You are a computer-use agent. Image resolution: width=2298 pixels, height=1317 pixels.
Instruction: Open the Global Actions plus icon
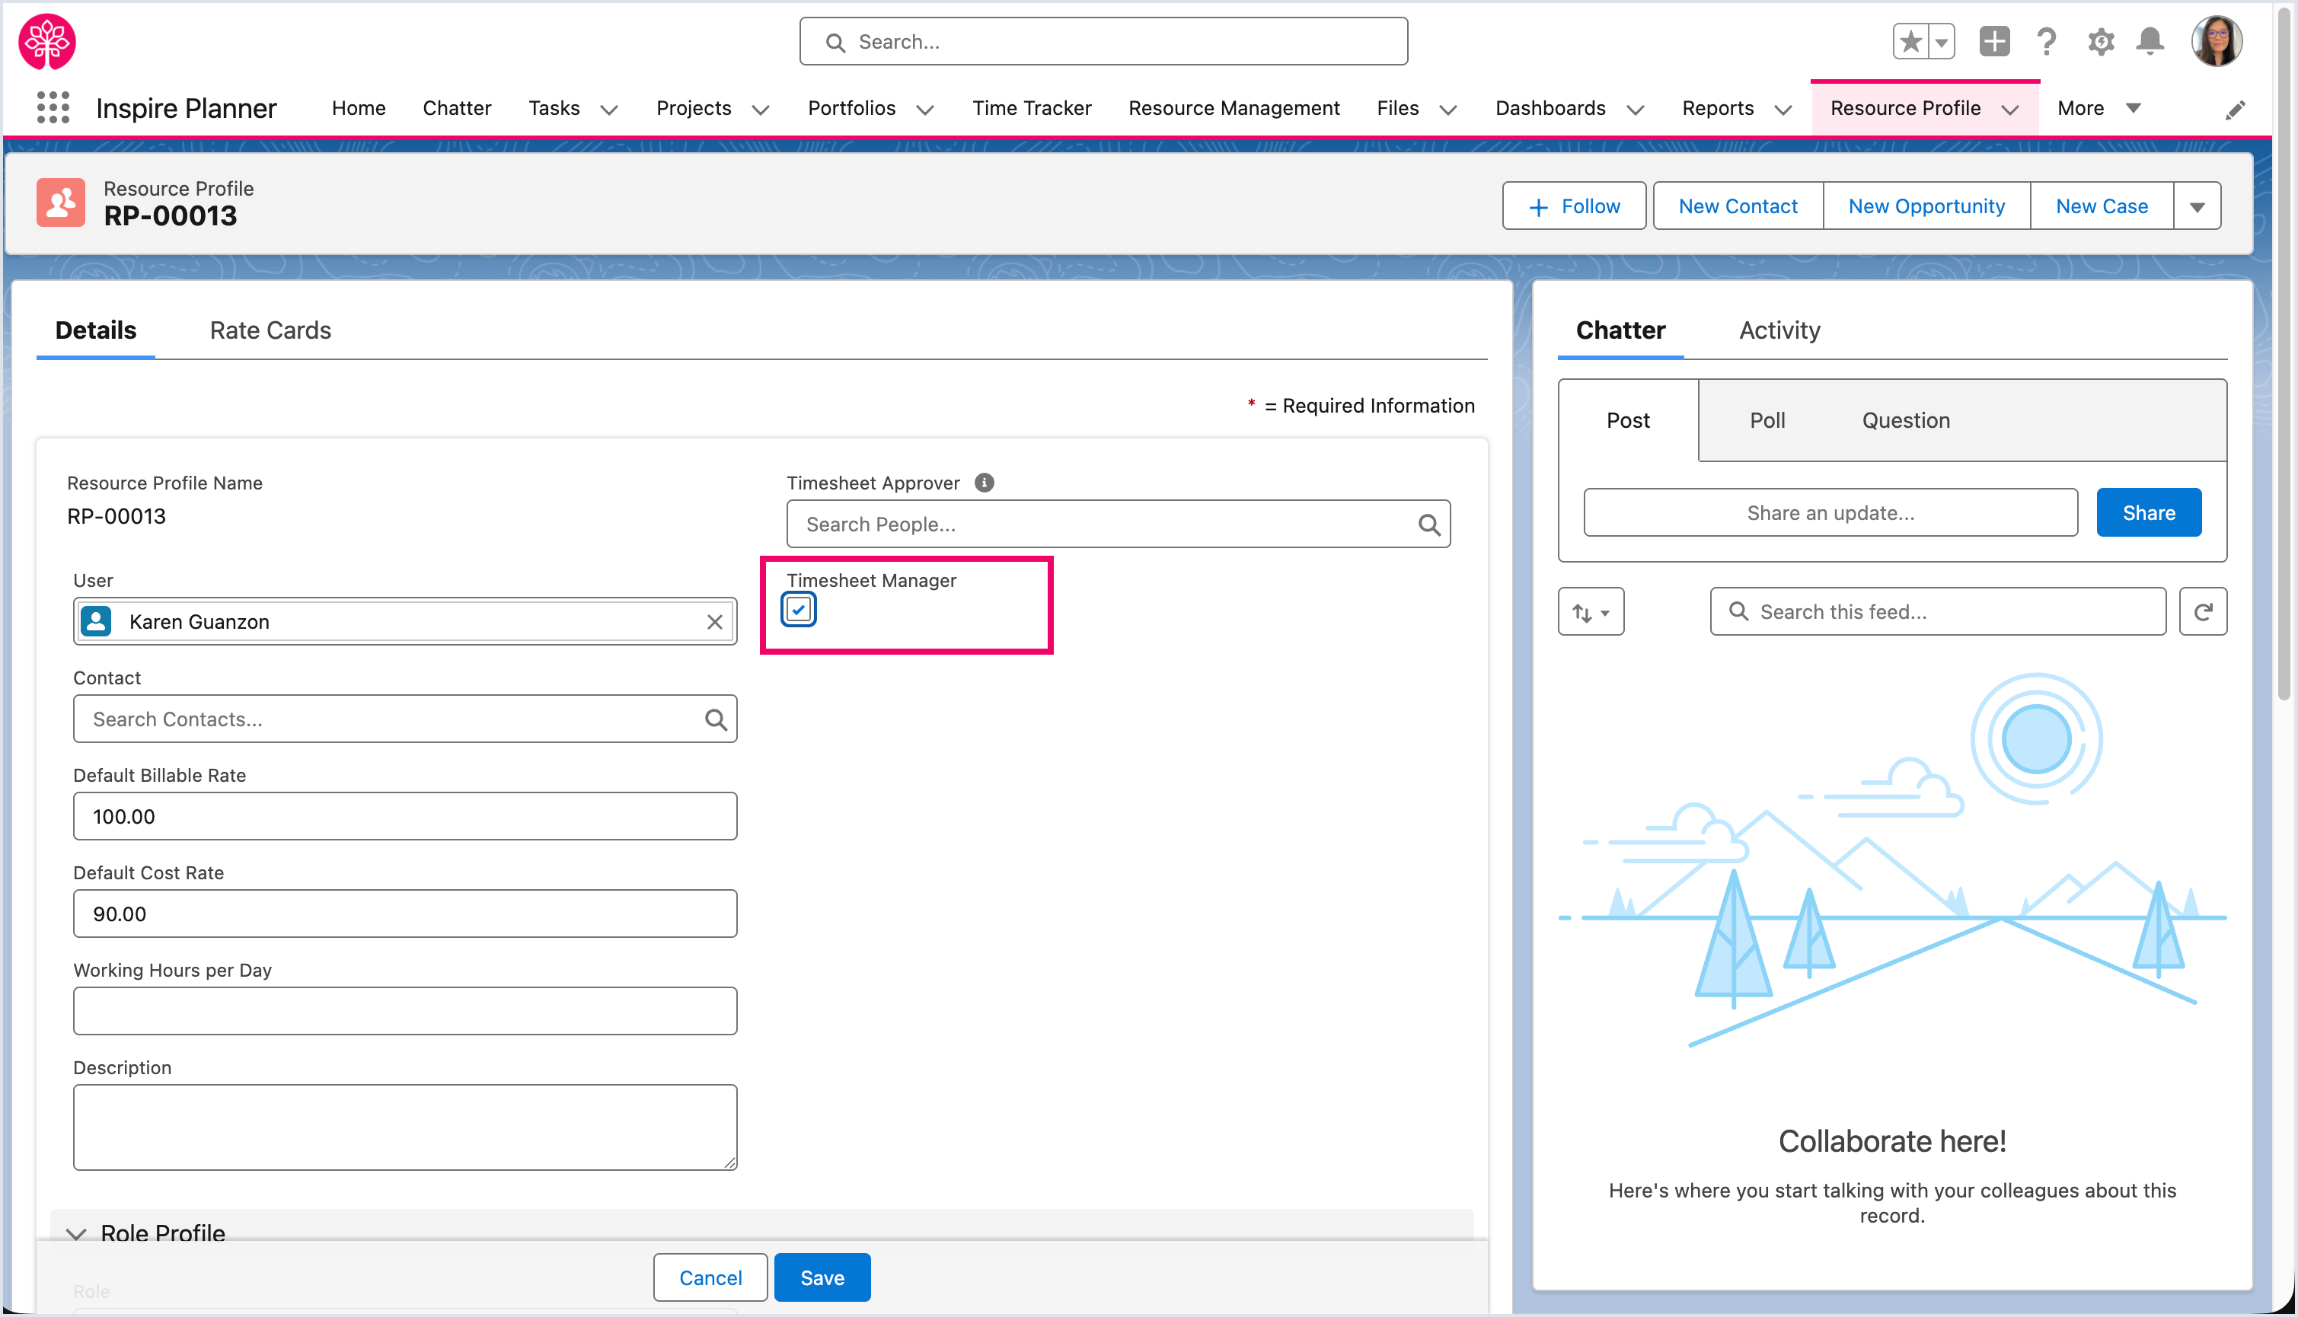tap(1994, 42)
